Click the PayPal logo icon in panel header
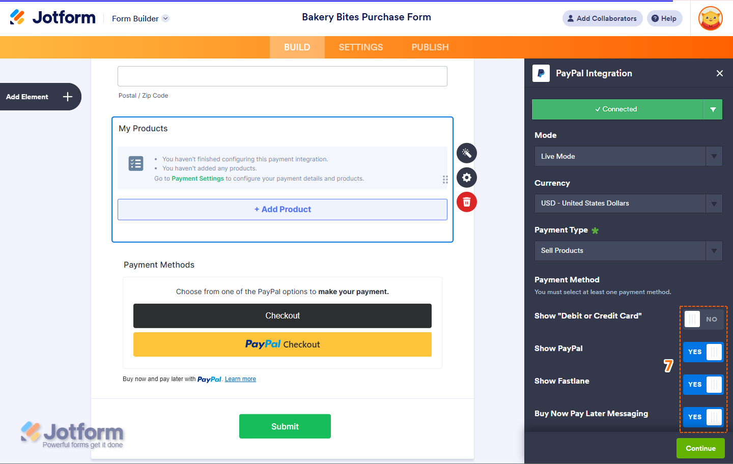Viewport: 733px width, 464px height. click(541, 73)
